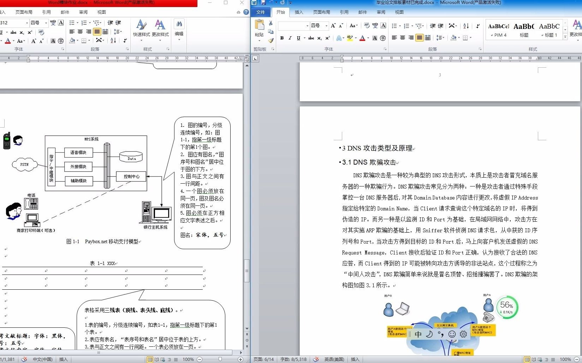The image size is (582, 363).
Task: Apply the enclose characters 字 tool
Action: 383,38
